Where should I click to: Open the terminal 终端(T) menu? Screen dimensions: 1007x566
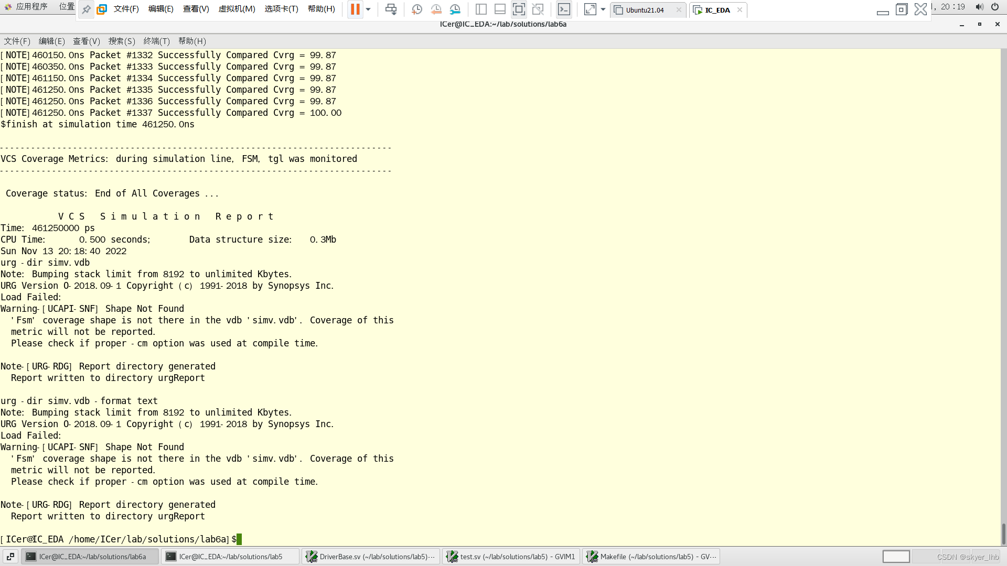point(156,41)
